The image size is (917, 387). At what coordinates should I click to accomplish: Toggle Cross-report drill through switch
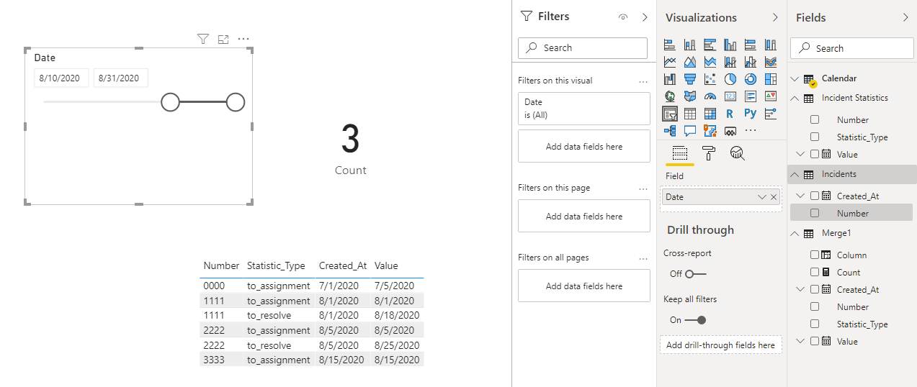(694, 274)
